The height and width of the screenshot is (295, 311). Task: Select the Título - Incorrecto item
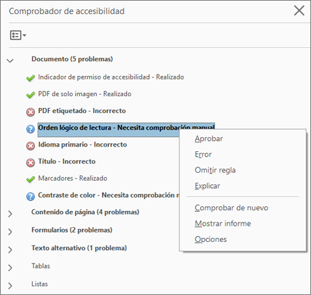pyautogui.click(x=66, y=161)
